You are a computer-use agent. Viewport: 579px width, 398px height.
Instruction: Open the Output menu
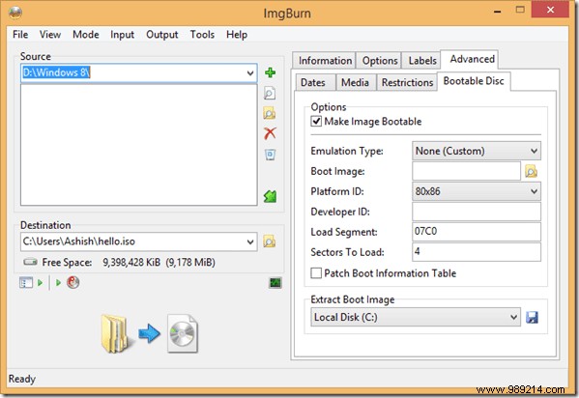[x=162, y=35]
